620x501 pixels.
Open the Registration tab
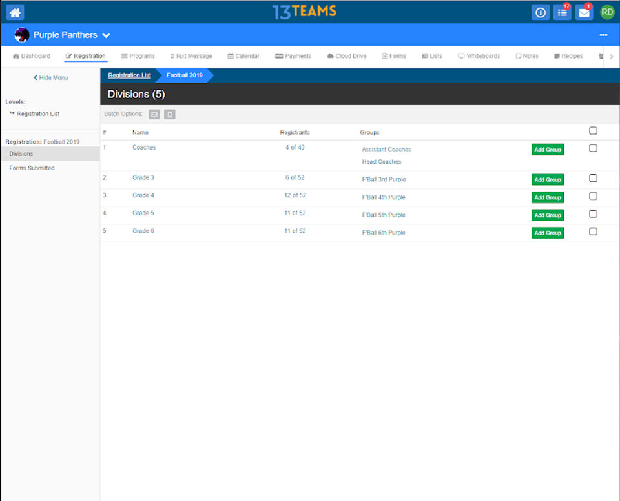[x=86, y=56]
